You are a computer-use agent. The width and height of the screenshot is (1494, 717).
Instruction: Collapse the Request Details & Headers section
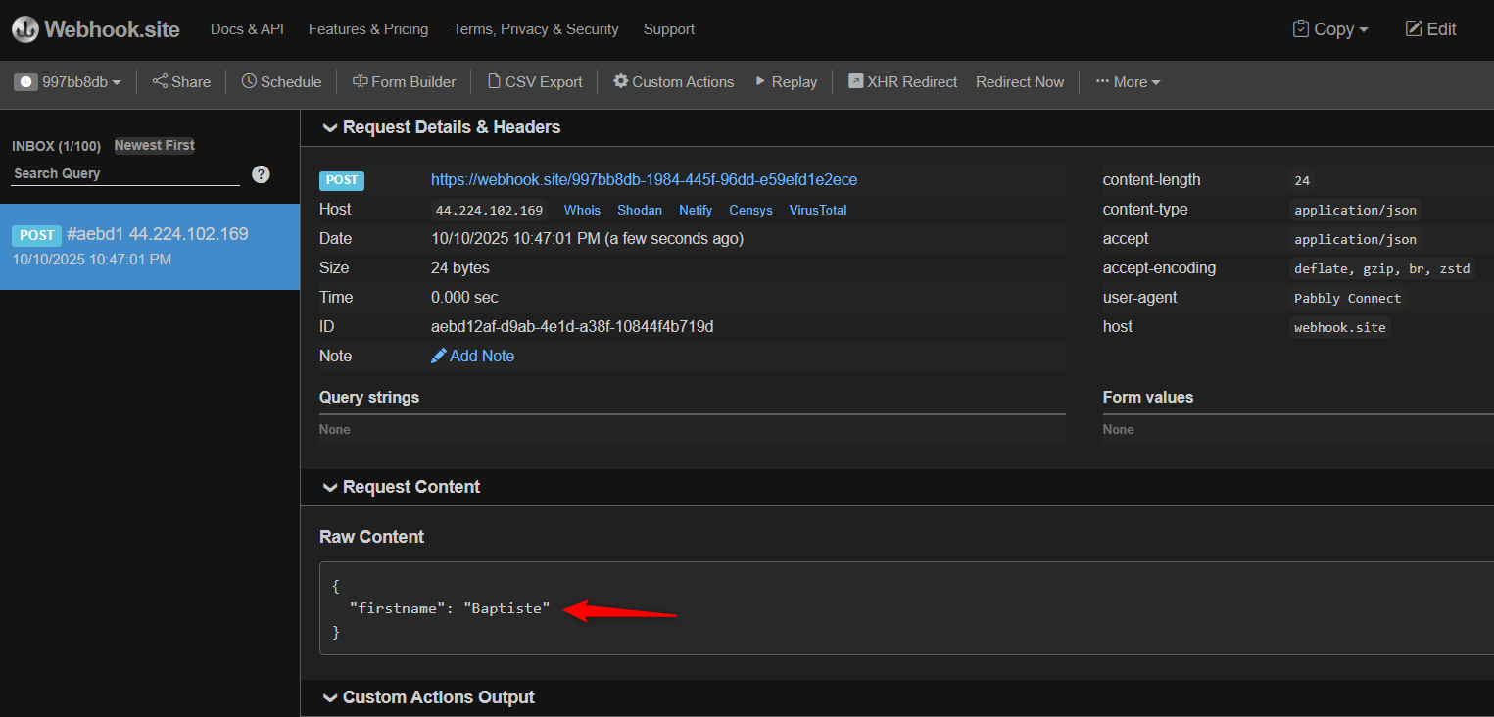330,127
